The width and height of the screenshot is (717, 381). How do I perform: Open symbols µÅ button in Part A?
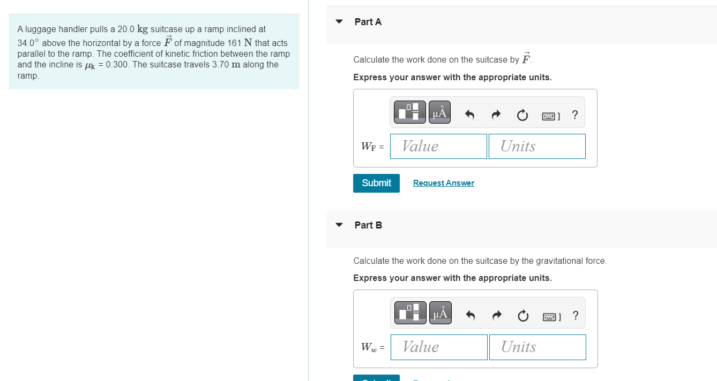[x=439, y=112]
